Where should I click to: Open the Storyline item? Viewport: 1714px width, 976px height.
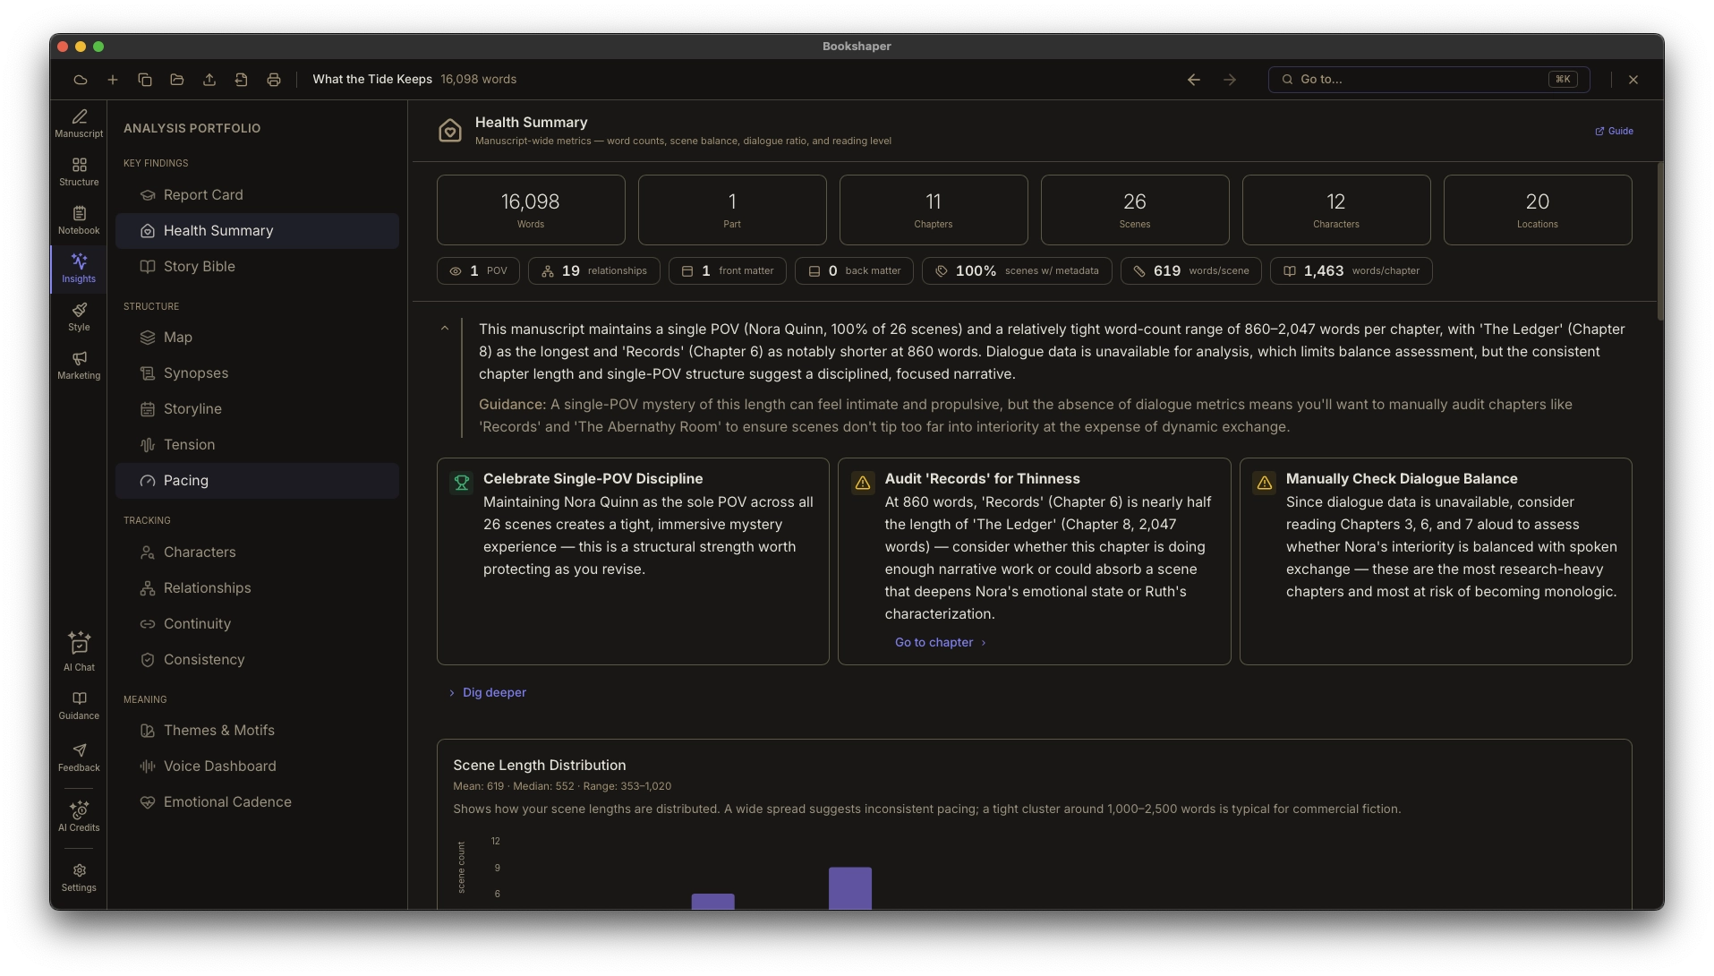(258, 409)
